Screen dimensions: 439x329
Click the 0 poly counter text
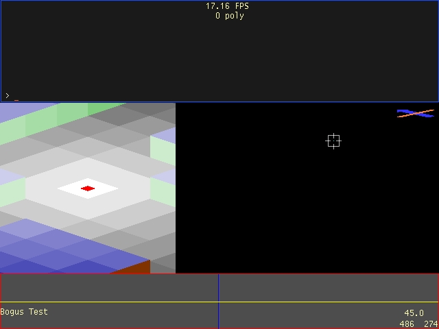(x=230, y=16)
